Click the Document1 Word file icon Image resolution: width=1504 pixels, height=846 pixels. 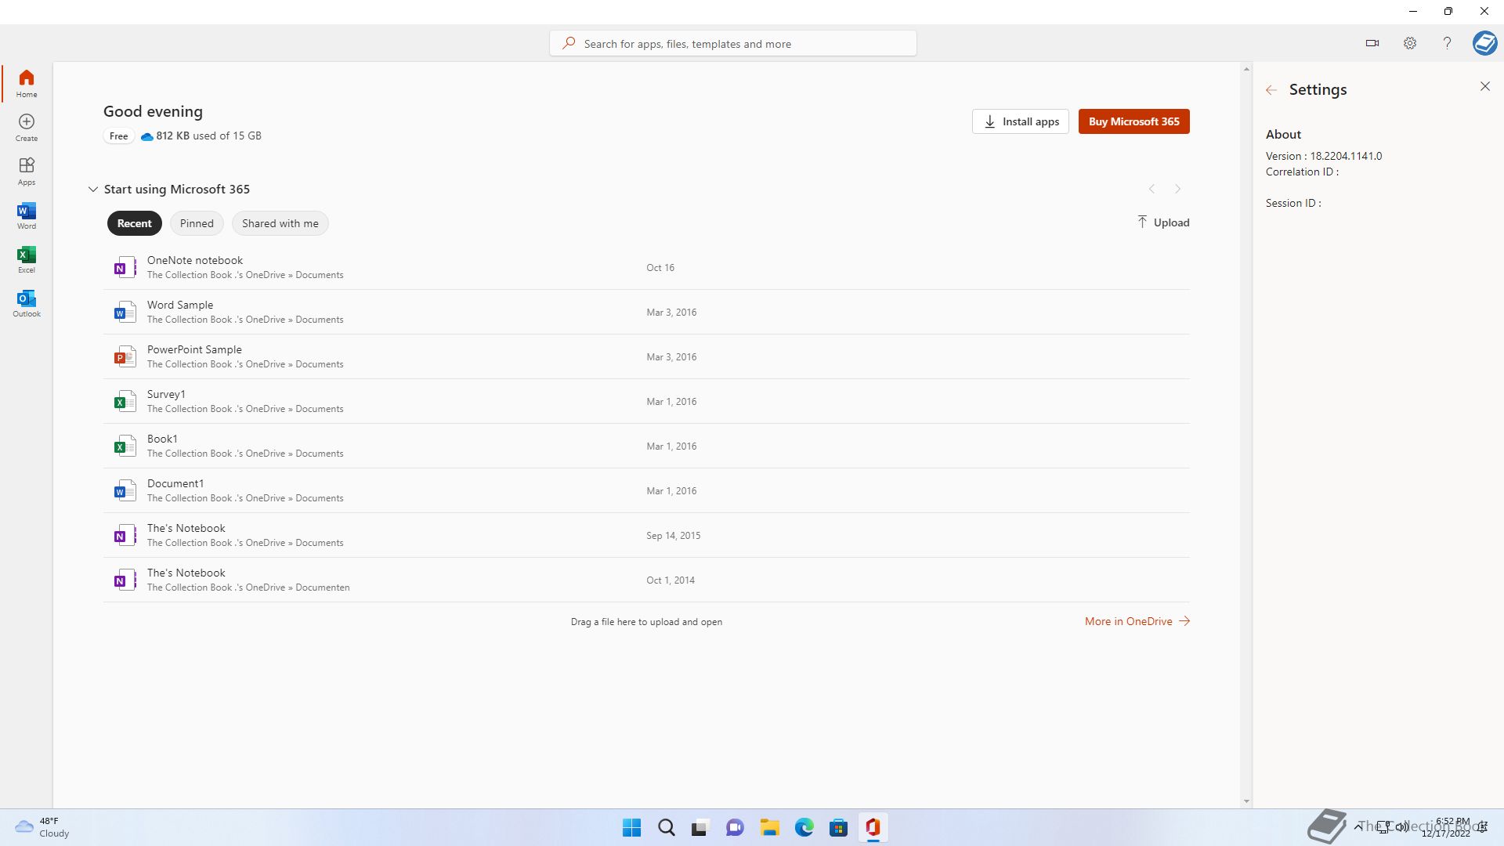(125, 491)
